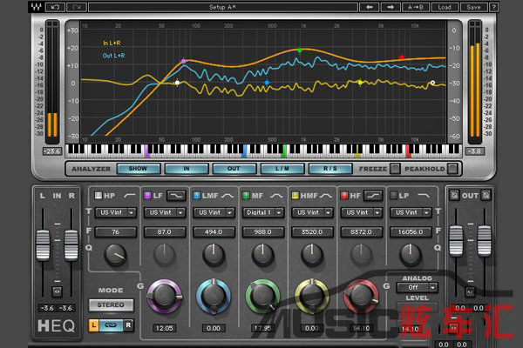523x348 pixels.
Task: Click the LF frequency field 87.0
Action: click(165, 231)
